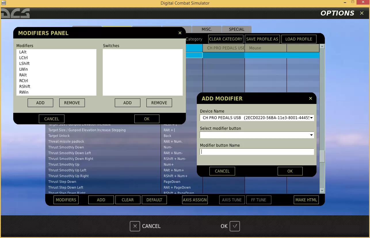Close the Options window using top-right X
The image size is (370, 238).
pos(362,13)
